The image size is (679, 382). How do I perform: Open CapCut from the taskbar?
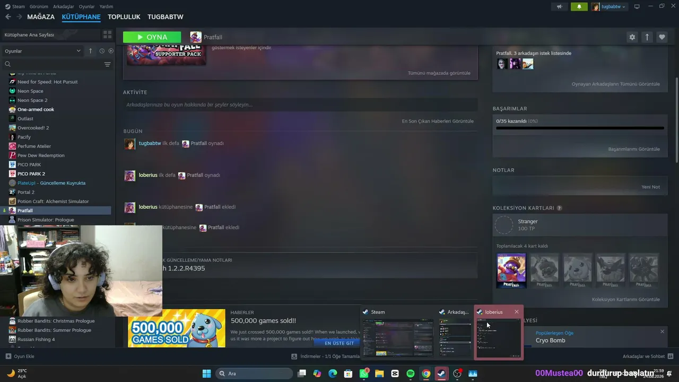[x=395, y=374]
